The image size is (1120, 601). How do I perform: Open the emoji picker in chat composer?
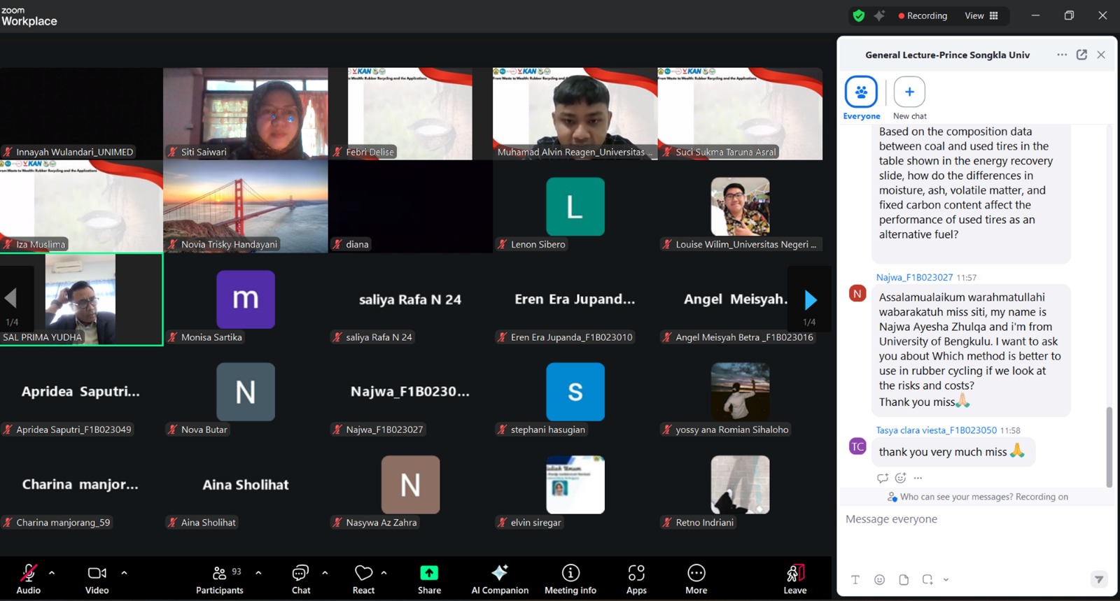click(x=879, y=579)
